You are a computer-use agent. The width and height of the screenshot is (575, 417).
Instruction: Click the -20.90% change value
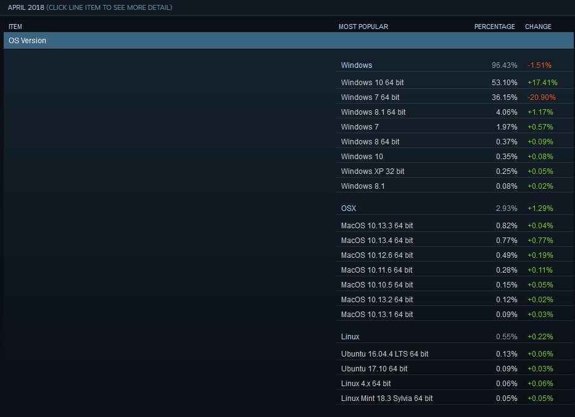[x=542, y=97]
